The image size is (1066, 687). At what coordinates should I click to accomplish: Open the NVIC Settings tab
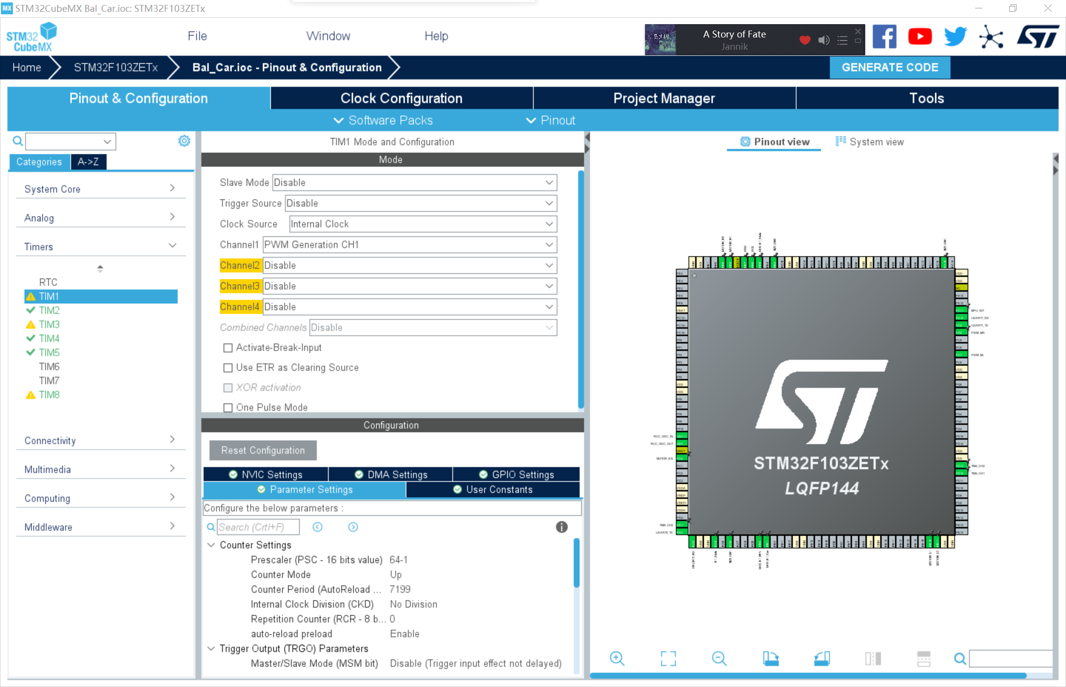266,474
